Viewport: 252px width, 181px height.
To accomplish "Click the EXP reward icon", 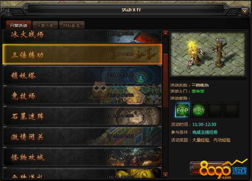I will point(182,110).
